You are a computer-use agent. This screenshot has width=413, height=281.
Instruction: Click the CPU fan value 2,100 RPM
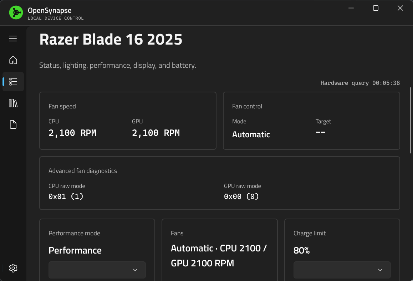pyautogui.click(x=72, y=133)
